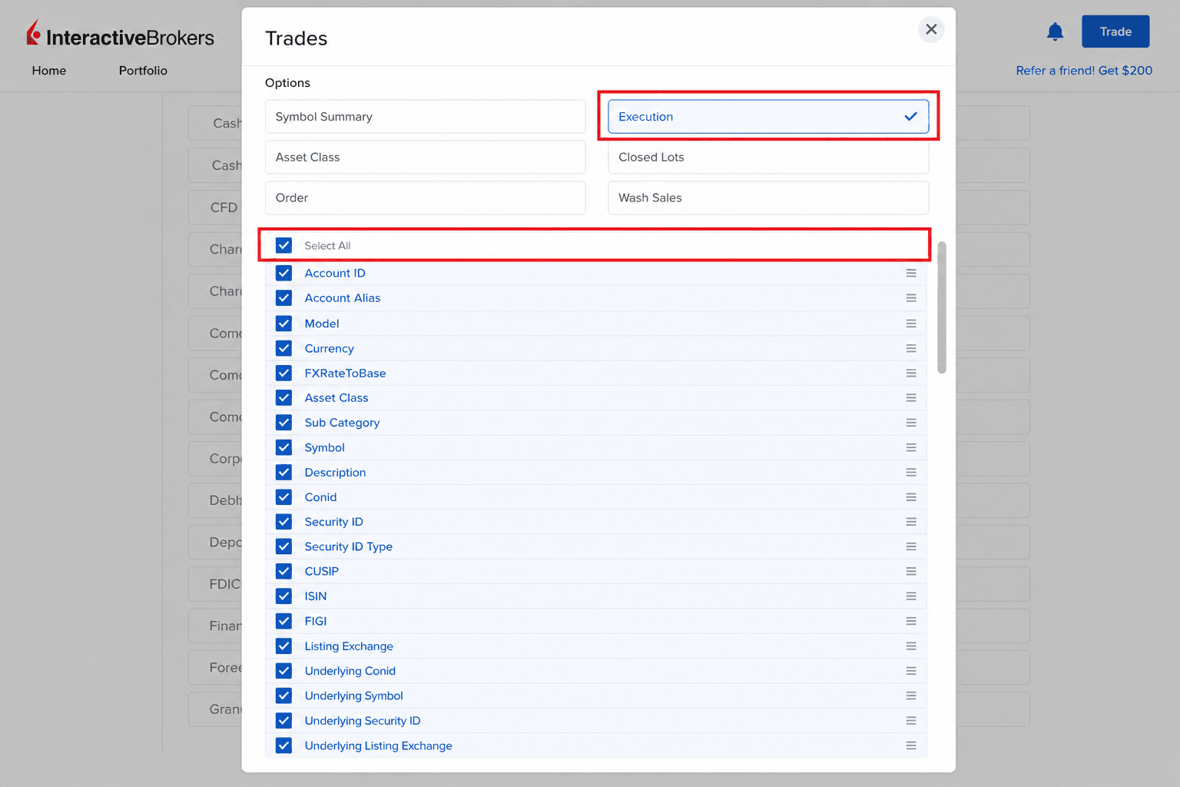Click the FIGI field label
This screenshot has width=1180, height=787.
click(x=316, y=621)
